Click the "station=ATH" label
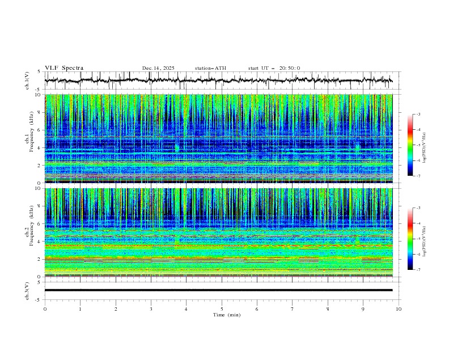The height and width of the screenshot is (347, 449). point(210,68)
